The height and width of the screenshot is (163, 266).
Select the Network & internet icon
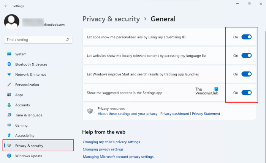[x=9, y=75]
